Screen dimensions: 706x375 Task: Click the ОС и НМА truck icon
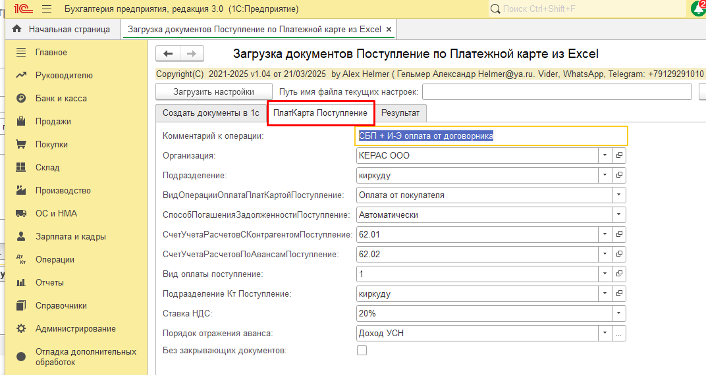(21, 214)
